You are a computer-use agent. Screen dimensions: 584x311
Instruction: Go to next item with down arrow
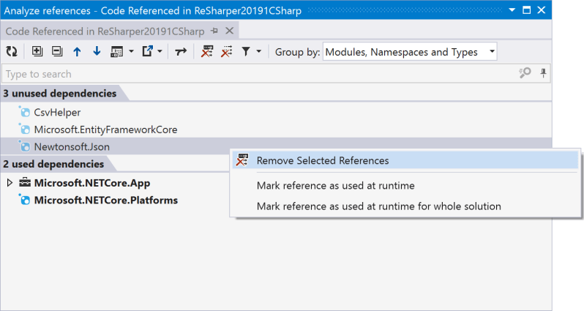click(x=97, y=51)
